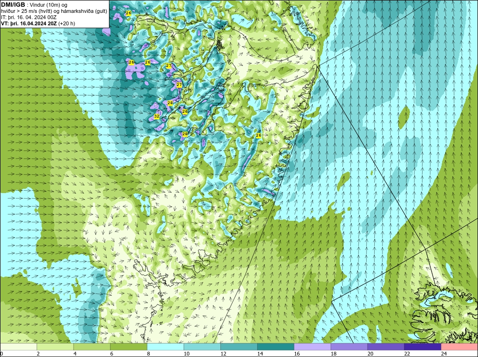Click the lavender 16–18 m/s legend swatch

click(313, 347)
